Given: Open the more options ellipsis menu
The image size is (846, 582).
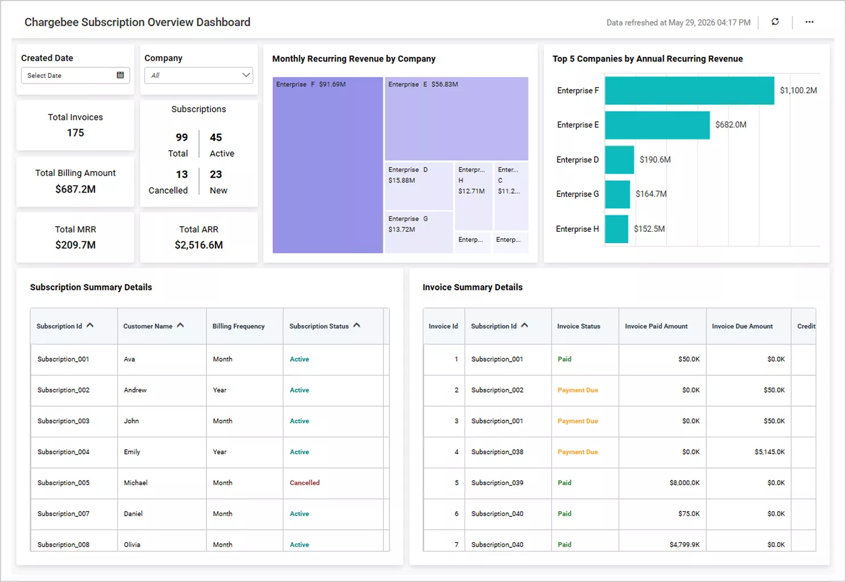Looking at the screenshot, I should [810, 22].
